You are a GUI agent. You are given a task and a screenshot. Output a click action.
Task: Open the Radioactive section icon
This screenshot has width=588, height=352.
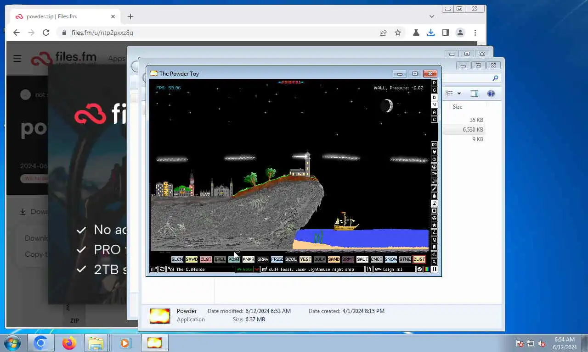click(x=434, y=218)
